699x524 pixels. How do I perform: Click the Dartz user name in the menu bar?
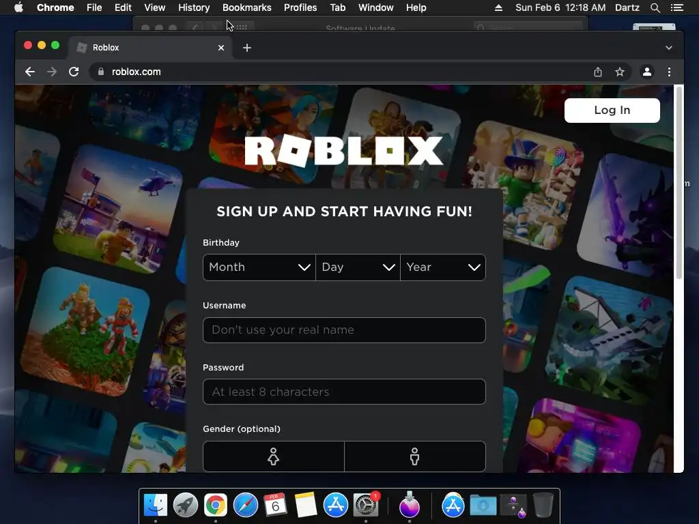pyautogui.click(x=627, y=8)
